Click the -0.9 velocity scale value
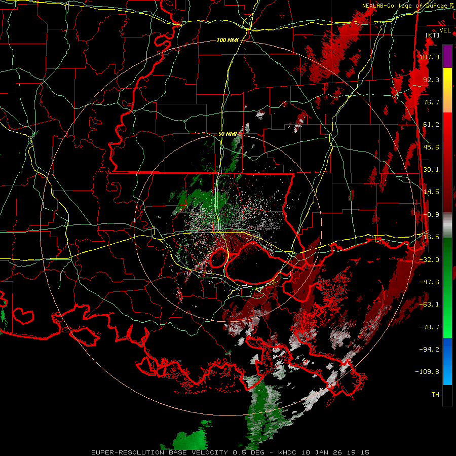Screen dimensions: 456x456 (x=431, y=214)
